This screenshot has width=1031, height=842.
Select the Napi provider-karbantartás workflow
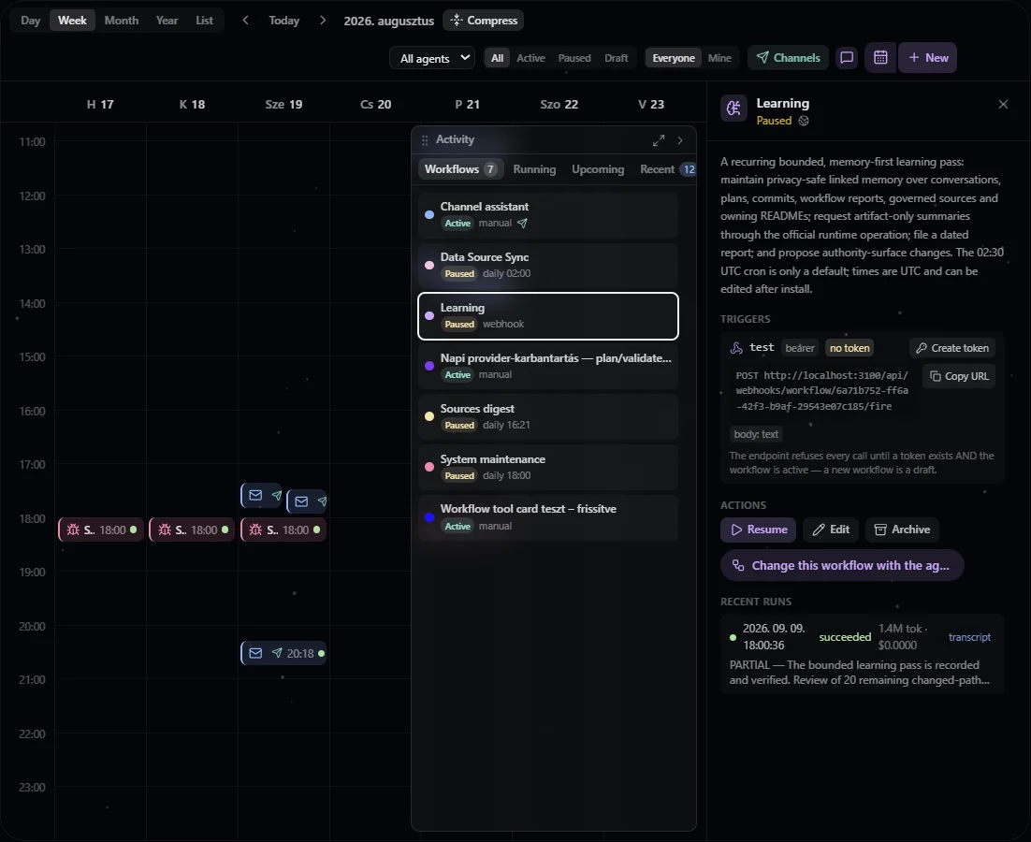point(547,366)
